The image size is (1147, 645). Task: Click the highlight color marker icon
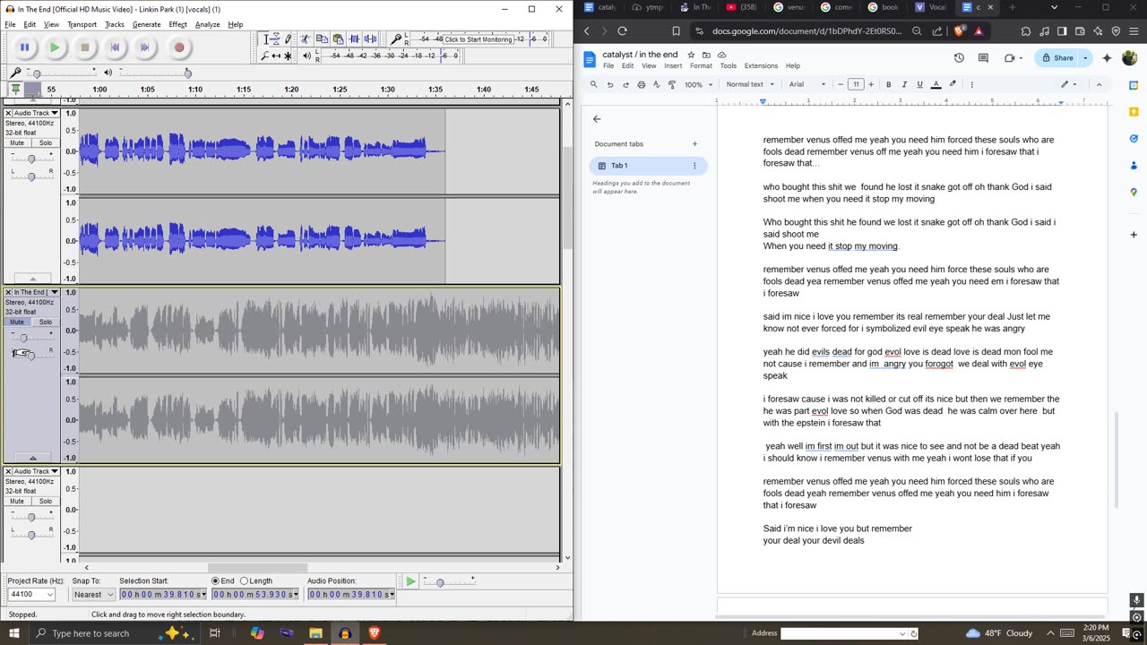pos(953,85)
